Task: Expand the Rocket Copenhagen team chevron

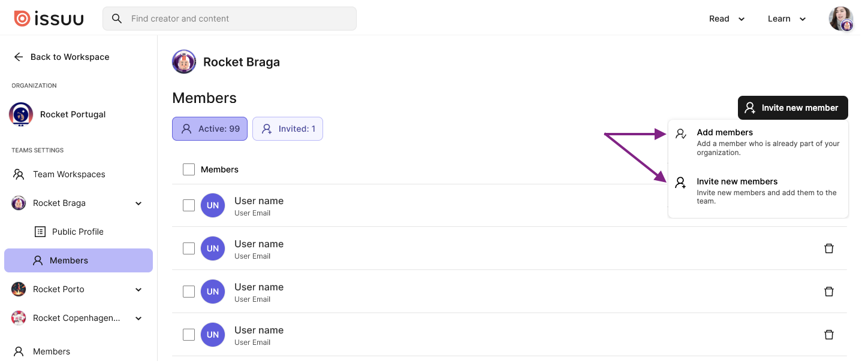Action: point(138,318)
